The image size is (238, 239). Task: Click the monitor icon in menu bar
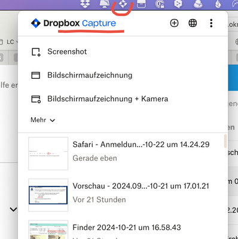105,4
